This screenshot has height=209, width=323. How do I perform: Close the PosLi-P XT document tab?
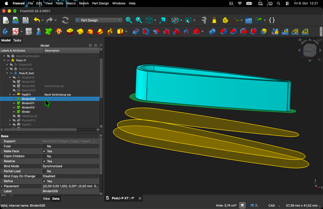(x=140, y=198)
